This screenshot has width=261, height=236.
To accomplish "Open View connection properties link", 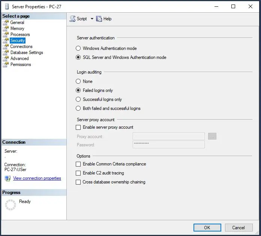I will coord(37,178).
